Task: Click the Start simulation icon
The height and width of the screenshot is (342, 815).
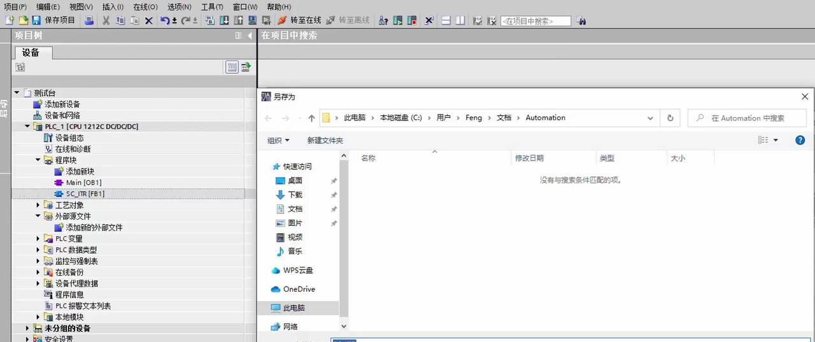Action: 253,20
